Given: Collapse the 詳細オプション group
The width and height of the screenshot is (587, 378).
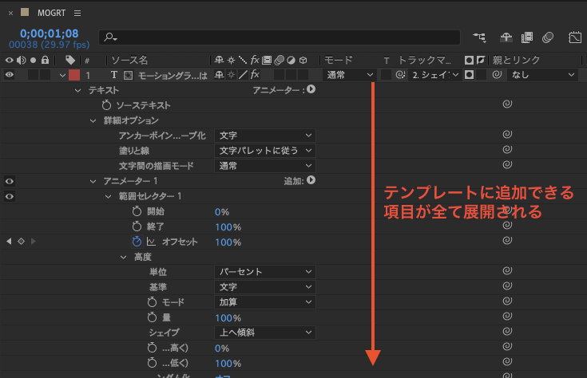Looking at the screenshot, I should point(93,120).
